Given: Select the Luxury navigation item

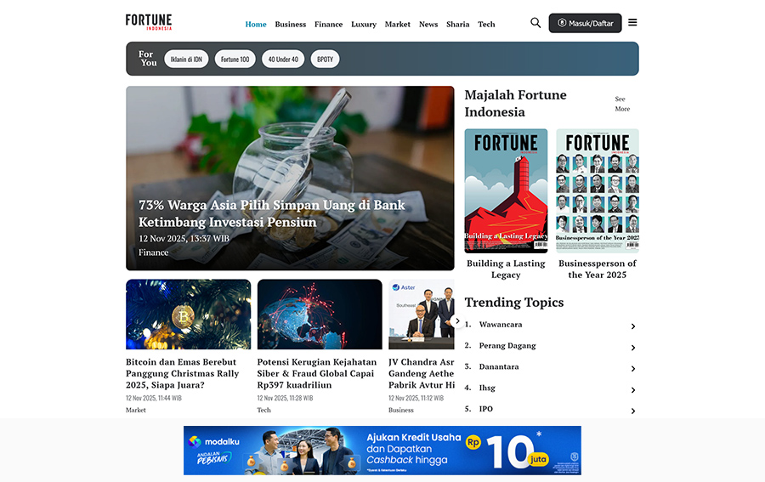Looking at the screenshot, I should [364, 25].
